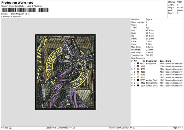Select the purple swatch for code 1033

138,72
